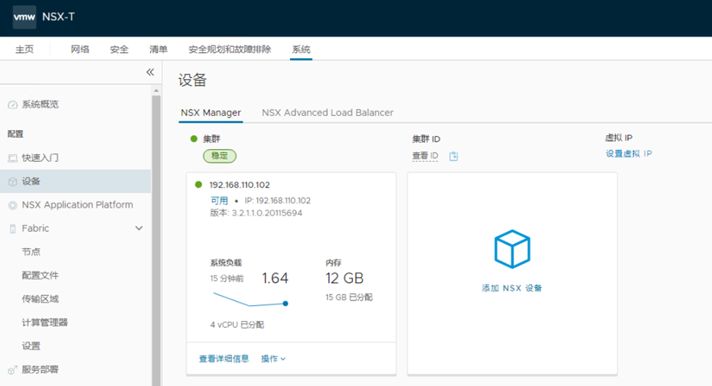Viewport: 712px width, 386px height.
Task: Click the 服务部署 icon in sidebar
Action: (x=13, y=370)
